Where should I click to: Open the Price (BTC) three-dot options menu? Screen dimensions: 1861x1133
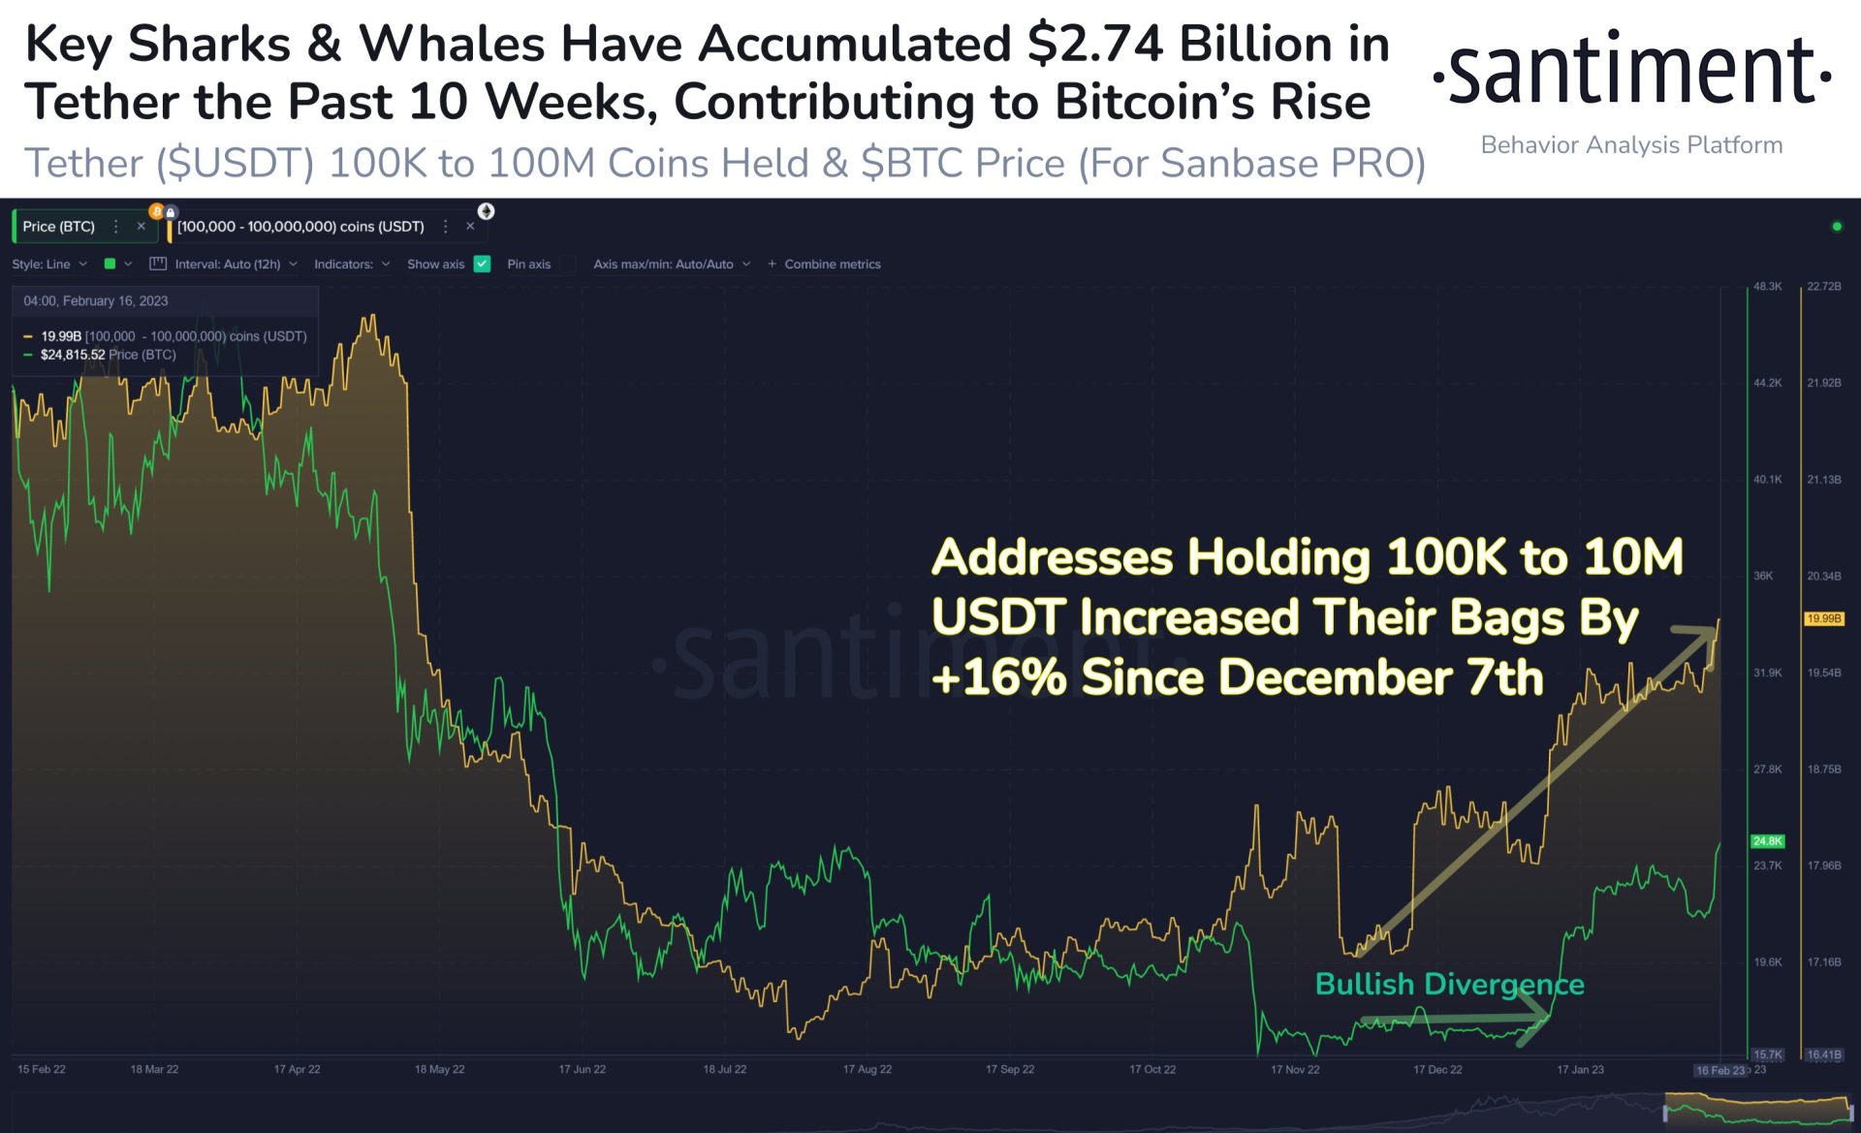pos(116,226)
